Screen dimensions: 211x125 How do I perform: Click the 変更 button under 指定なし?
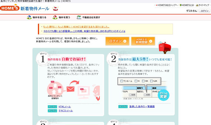tap(147, 95)
